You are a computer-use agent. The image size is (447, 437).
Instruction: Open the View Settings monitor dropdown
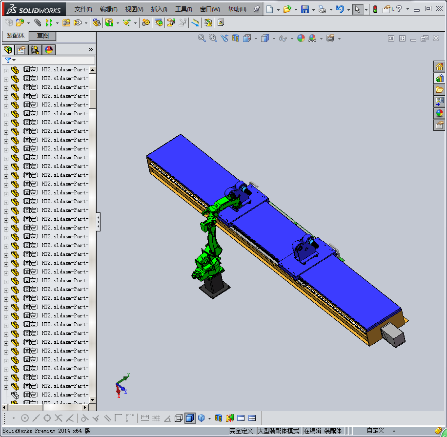339,39
